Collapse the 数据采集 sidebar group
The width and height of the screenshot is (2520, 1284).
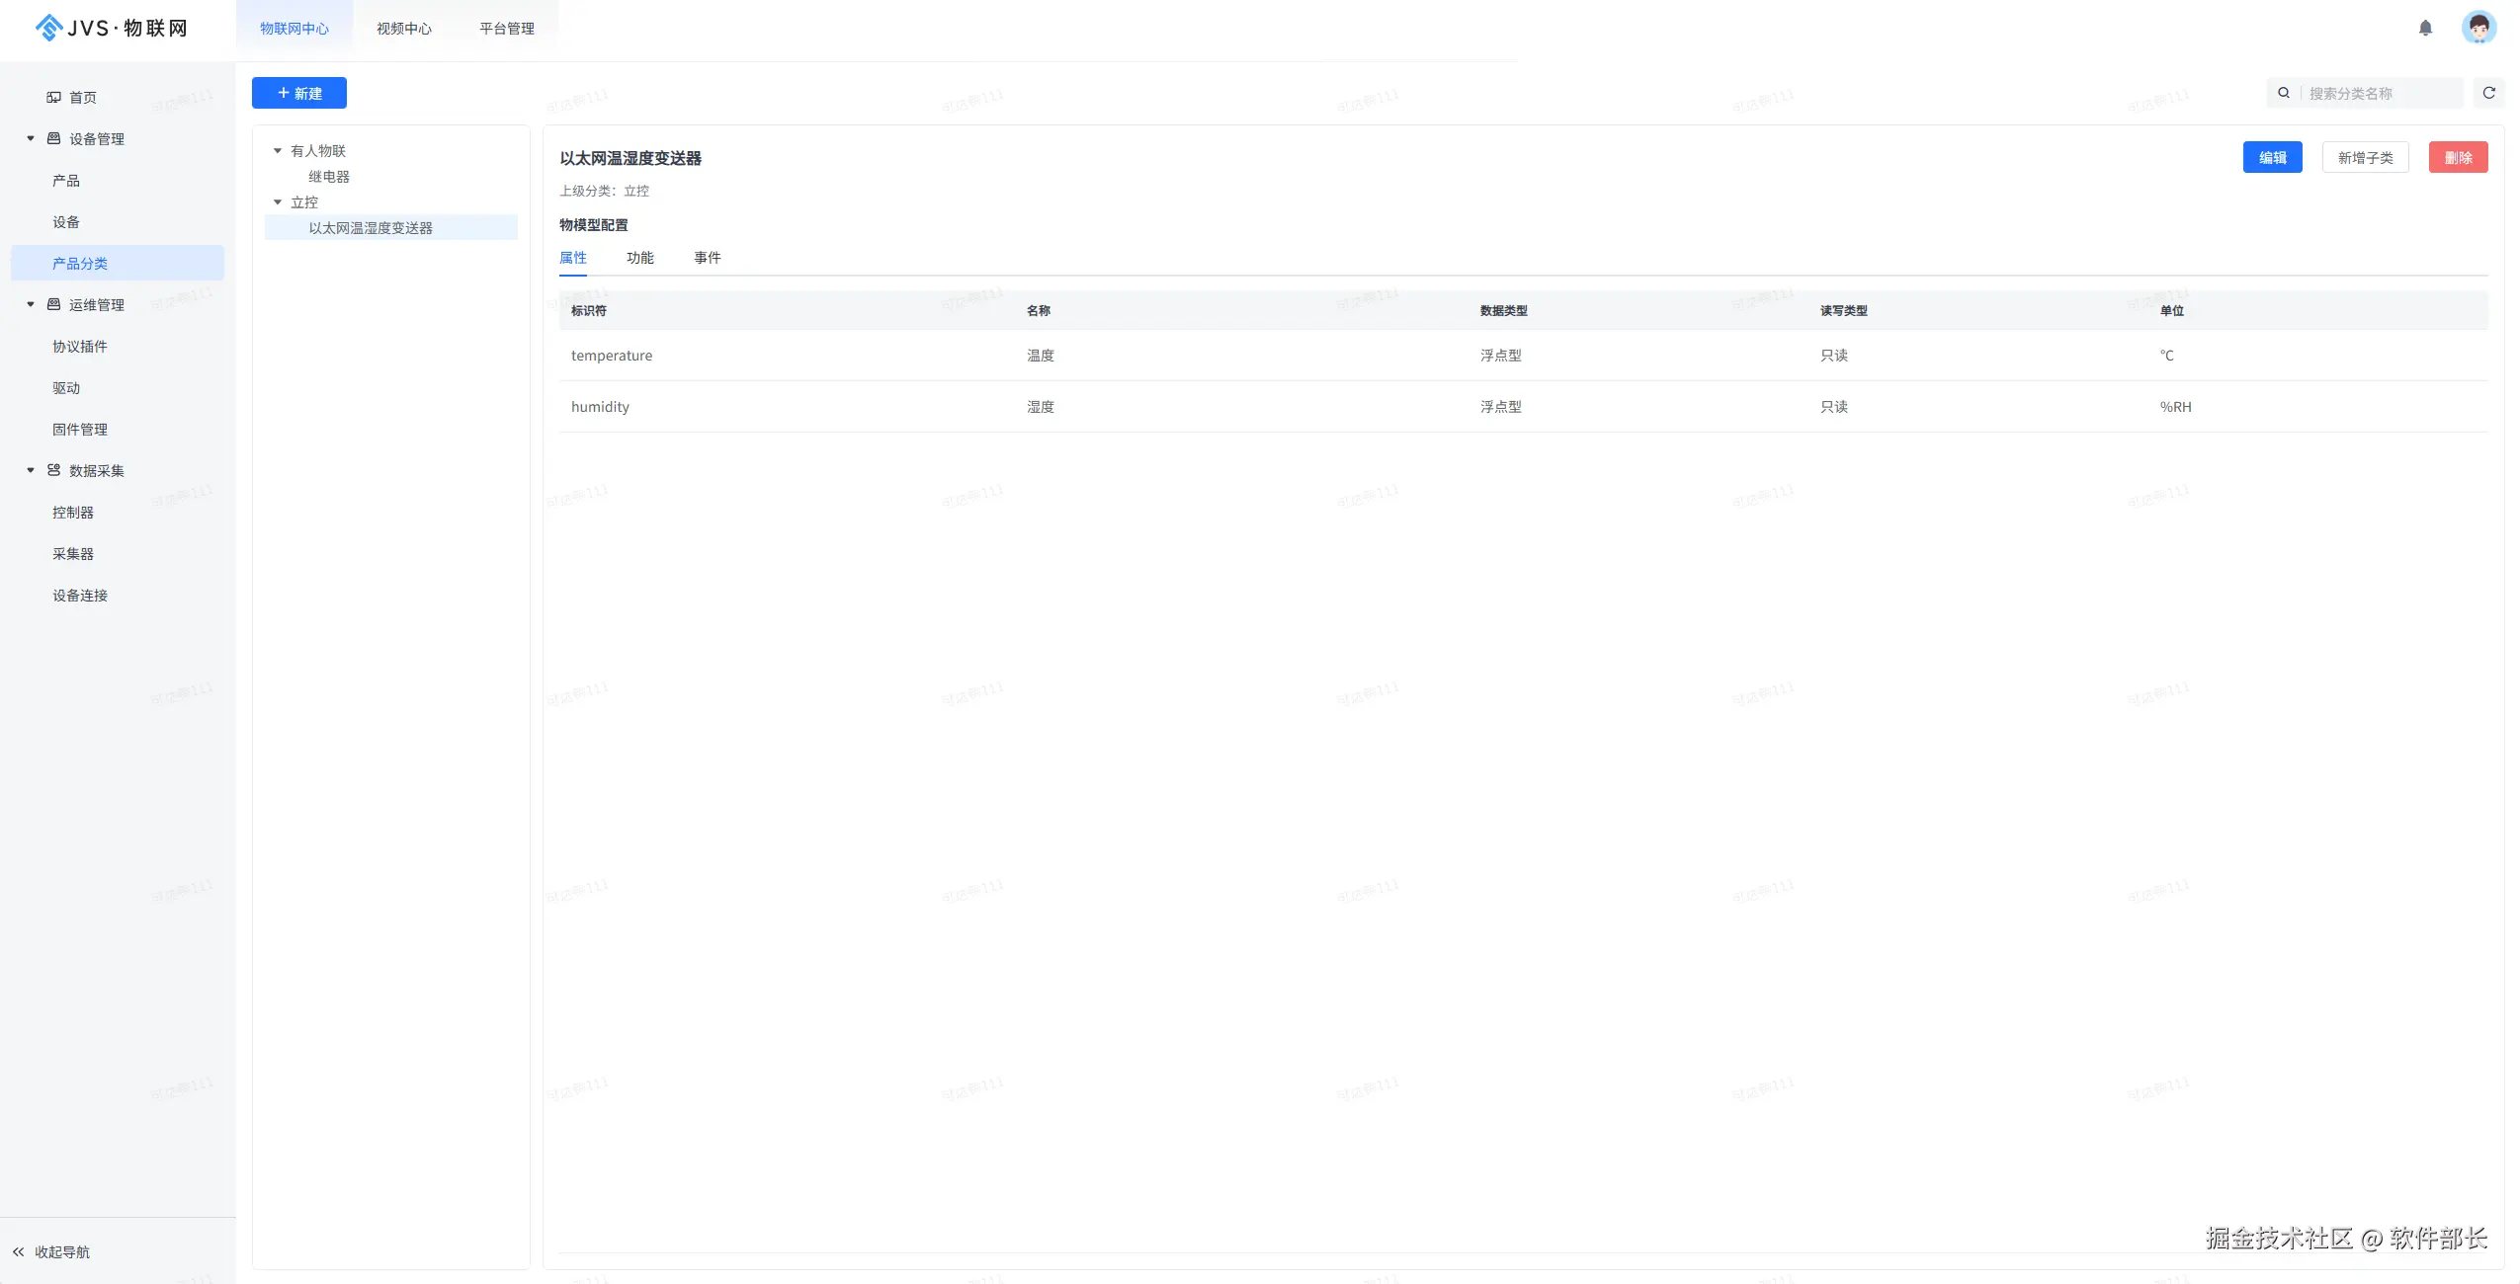coord(31,470)
